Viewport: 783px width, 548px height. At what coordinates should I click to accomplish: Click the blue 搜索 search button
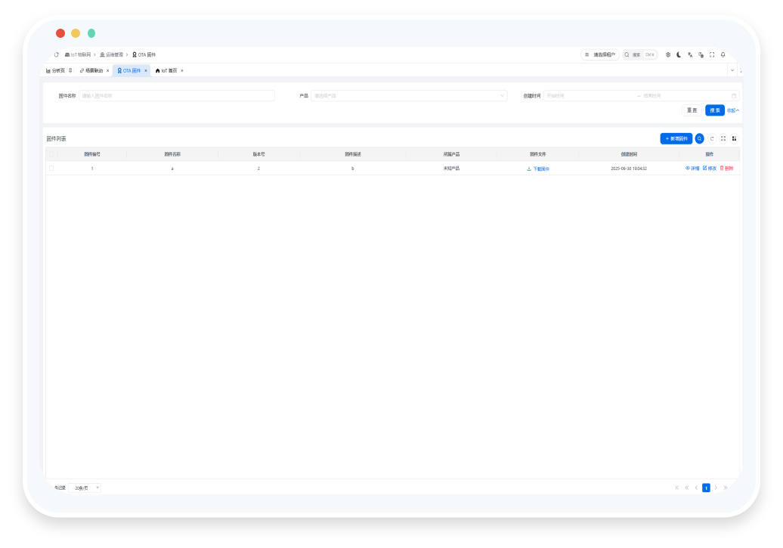[x=714, y=110]
